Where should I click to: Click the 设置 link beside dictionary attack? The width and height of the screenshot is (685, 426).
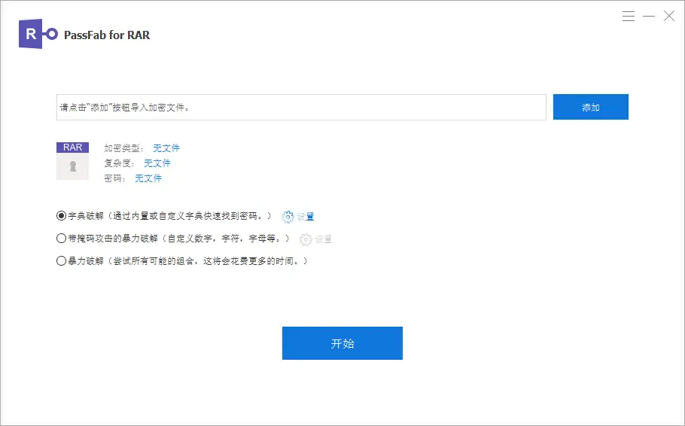306,217
